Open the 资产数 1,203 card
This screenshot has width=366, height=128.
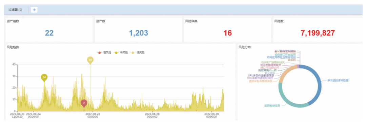[138, 30]
